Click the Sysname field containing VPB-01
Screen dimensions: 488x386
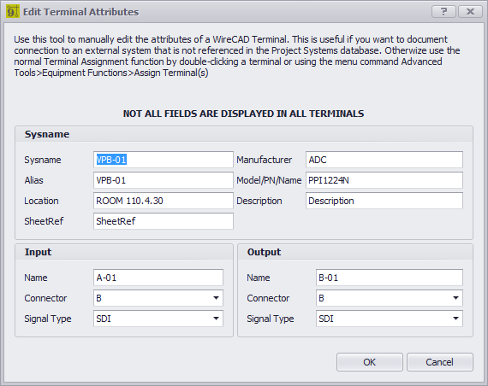click(x=163, y=160)
